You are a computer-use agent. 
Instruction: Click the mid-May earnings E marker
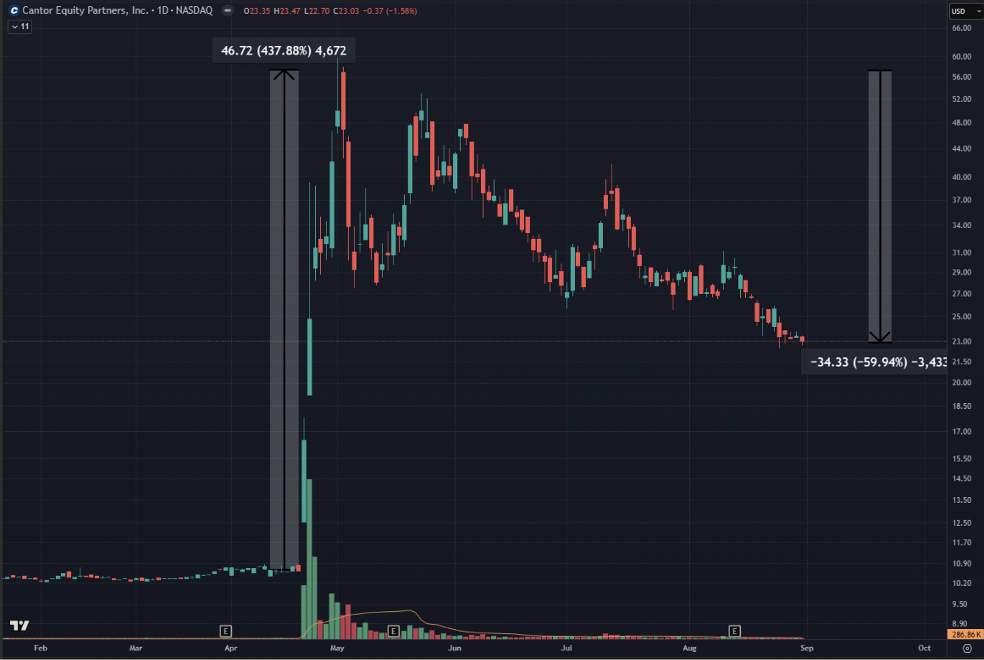tap(393, 631)
